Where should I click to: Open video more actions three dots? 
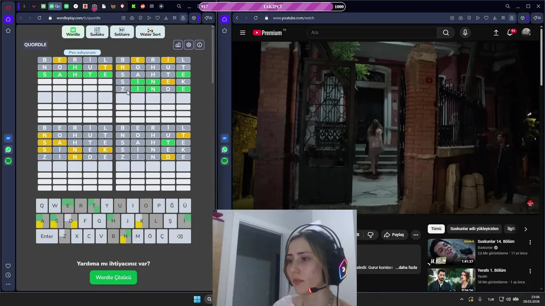tap(416, 235)
